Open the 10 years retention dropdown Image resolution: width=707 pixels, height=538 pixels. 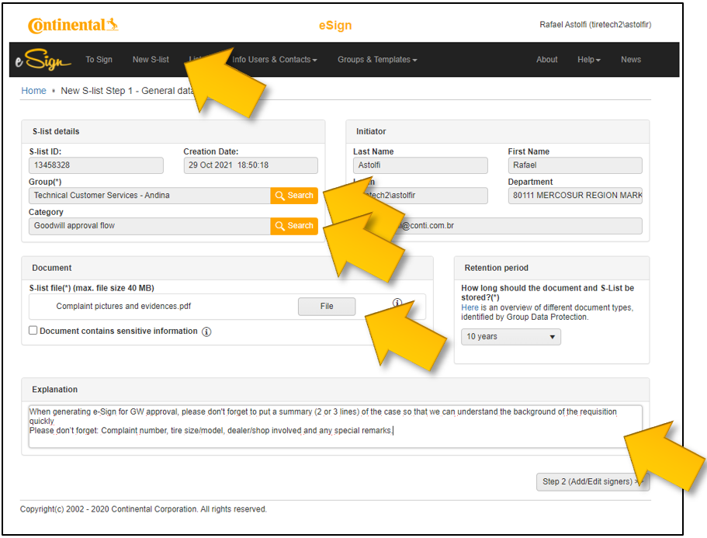pos(511,337)
